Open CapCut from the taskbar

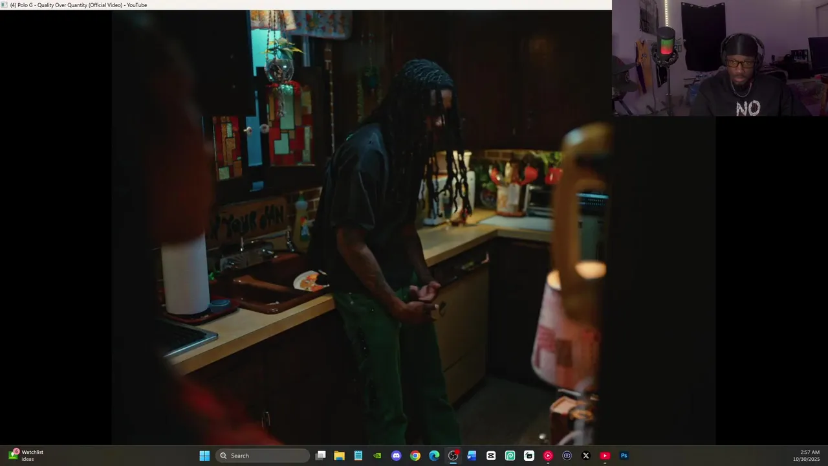pos(491,456)
